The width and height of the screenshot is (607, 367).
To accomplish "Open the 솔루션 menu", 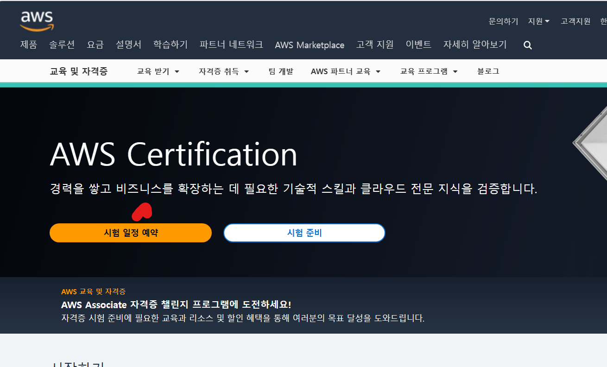I will (62, 44).
